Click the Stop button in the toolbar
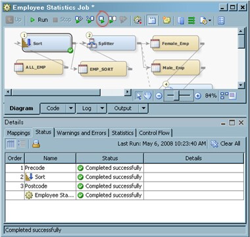The image size is (250, 237). (62, 20)
